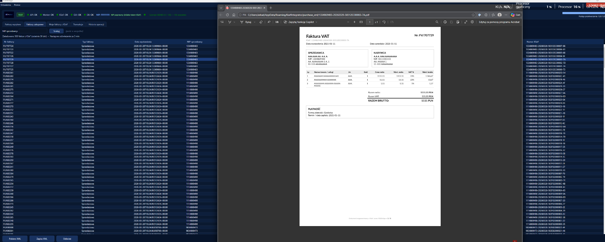This screenshot has width=605, height=242.
Task: Open the Zapytaj funkcję Copilot dropdown arrow
Action: click(x=316, y=22)
